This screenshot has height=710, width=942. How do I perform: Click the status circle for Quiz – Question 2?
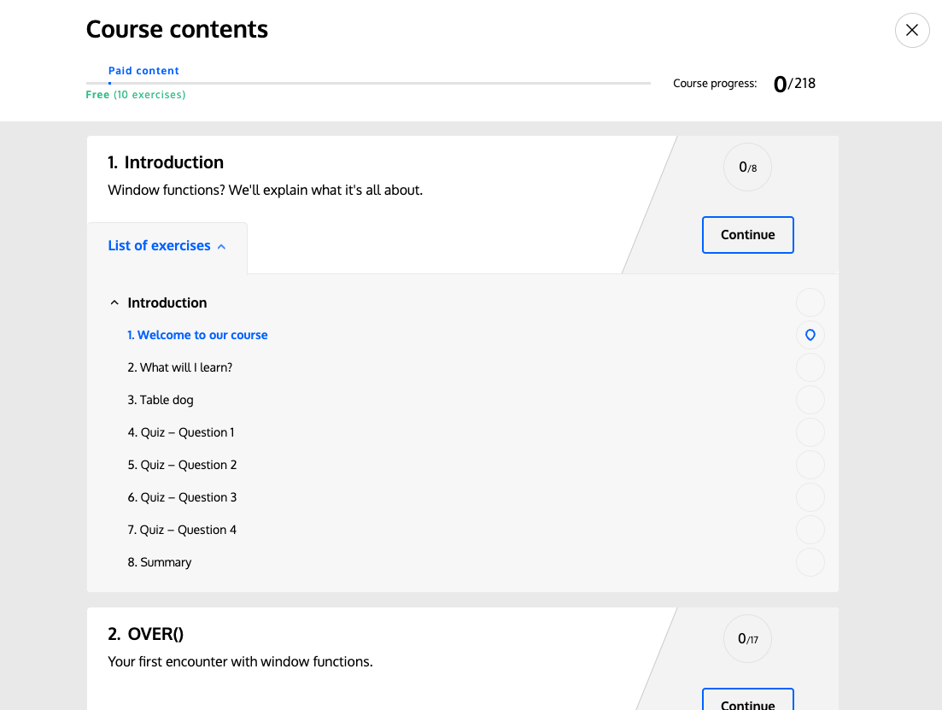point(810,465)
